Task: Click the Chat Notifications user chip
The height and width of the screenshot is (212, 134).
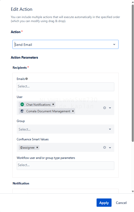Action: tap(37, 104)
